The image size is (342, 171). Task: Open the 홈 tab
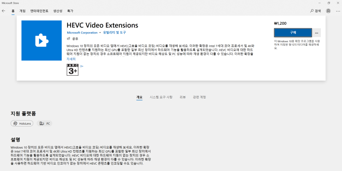(13, 11)
